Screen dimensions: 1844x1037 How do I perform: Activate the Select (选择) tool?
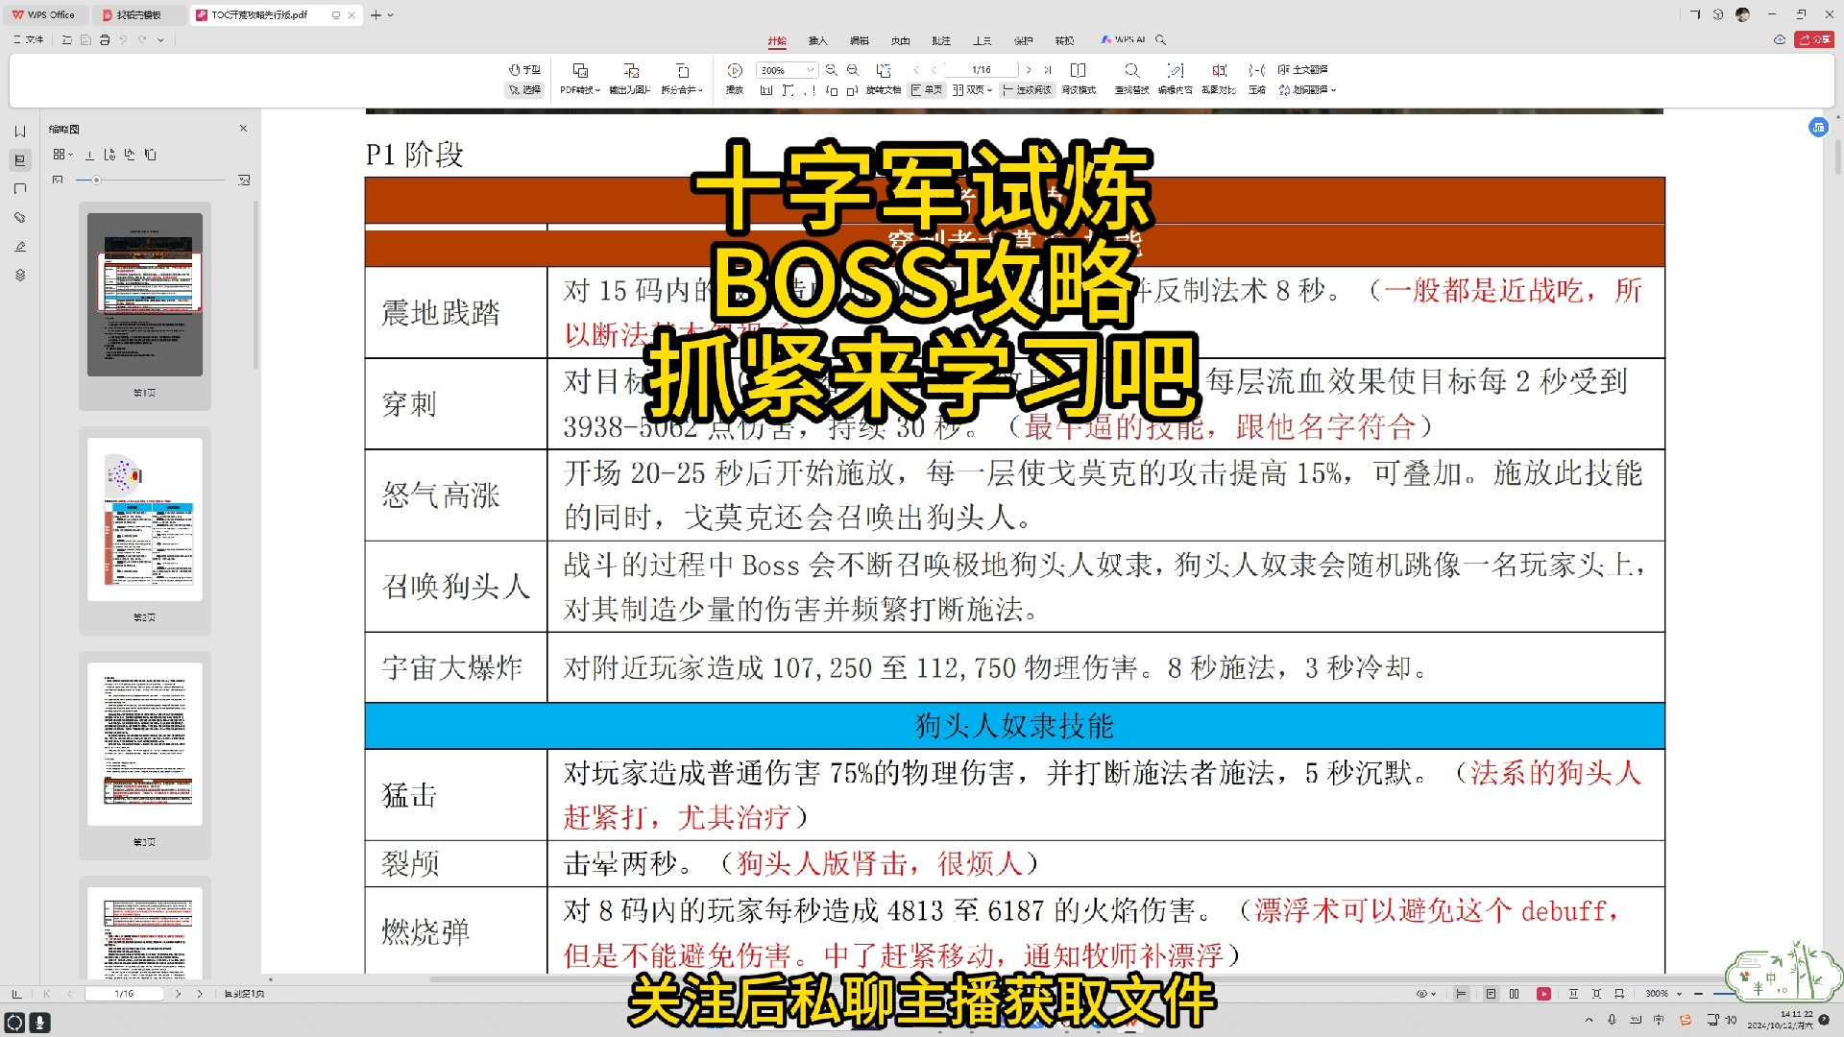(x=524, y=89)
